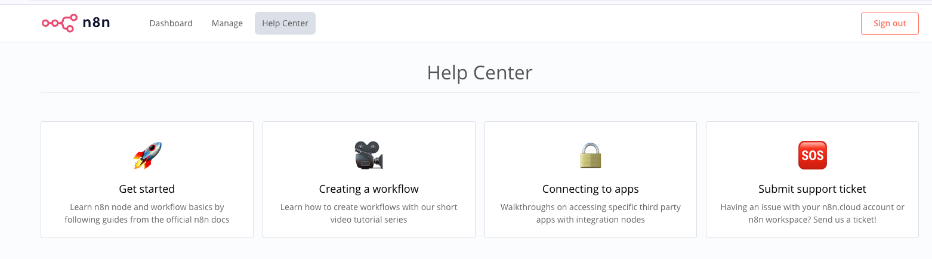This screenshot has width=932, height=259.
Task: Click the large Help Center page heading
Action: (x=480, y=73)
